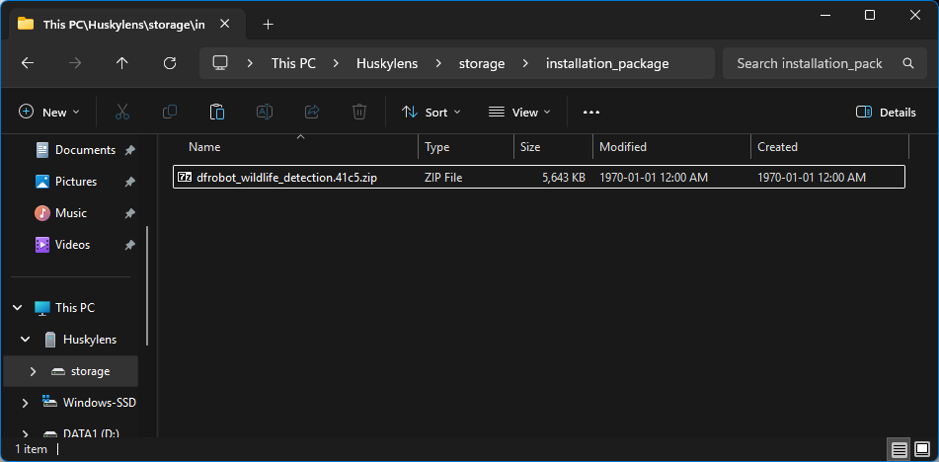Click the Cut scissors icon

click(122, 113)
